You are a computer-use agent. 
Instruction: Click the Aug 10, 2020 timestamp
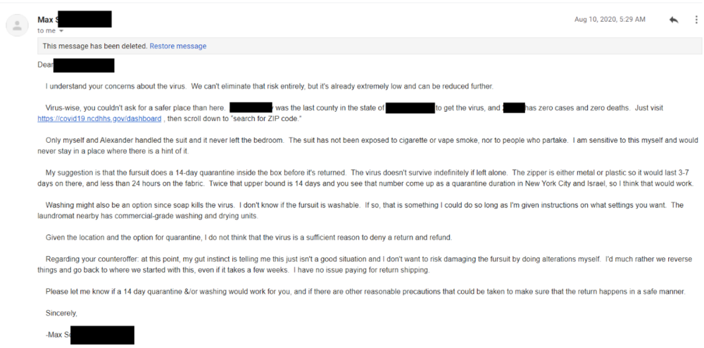tap(610, 19)
